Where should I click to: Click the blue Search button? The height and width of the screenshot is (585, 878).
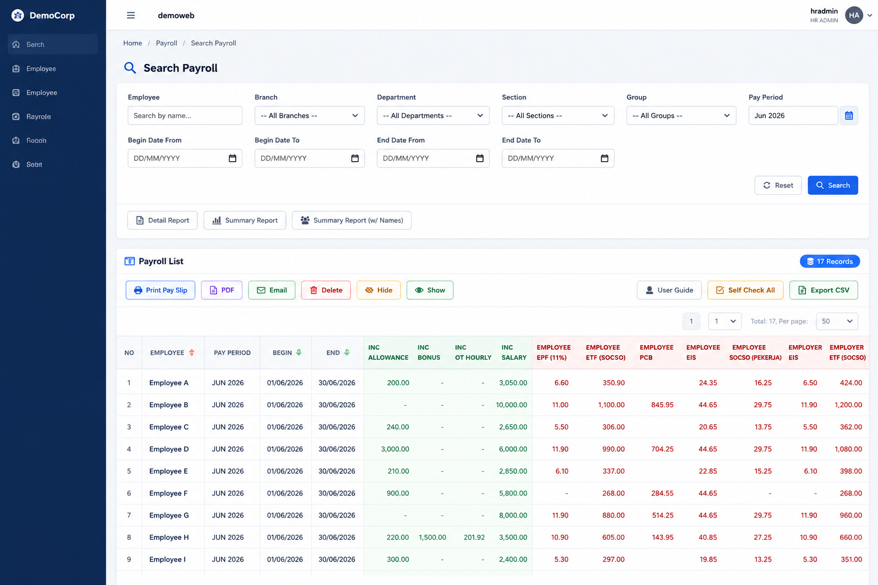pyautogui.click(x=833, y=185)
